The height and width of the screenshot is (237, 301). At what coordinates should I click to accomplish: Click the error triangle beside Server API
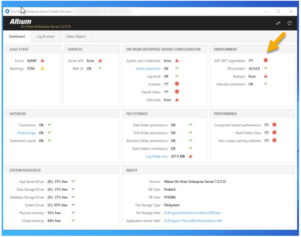tap(100, 61)
